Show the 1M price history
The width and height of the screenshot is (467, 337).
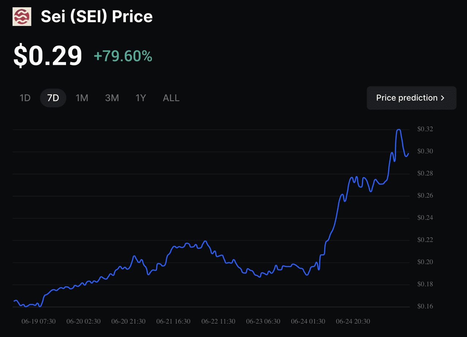click(82, 98)
